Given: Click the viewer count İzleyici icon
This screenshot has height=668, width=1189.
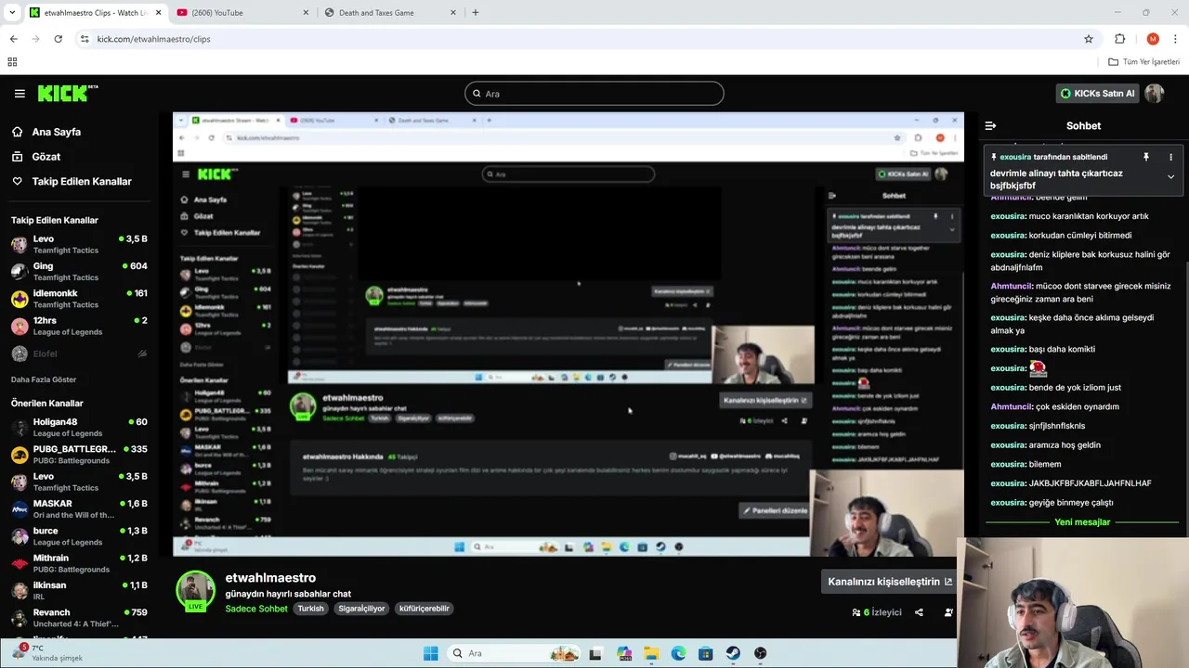Looking at the screenshot, I should click(x=856, y=612).
